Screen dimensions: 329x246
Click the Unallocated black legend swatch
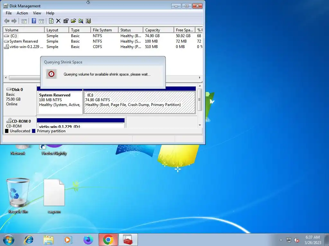(7, 131)
